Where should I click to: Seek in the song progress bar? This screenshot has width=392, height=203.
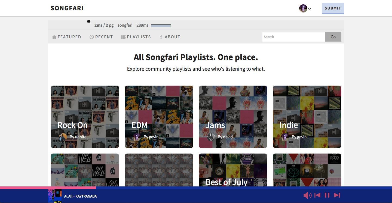point(196,188)
